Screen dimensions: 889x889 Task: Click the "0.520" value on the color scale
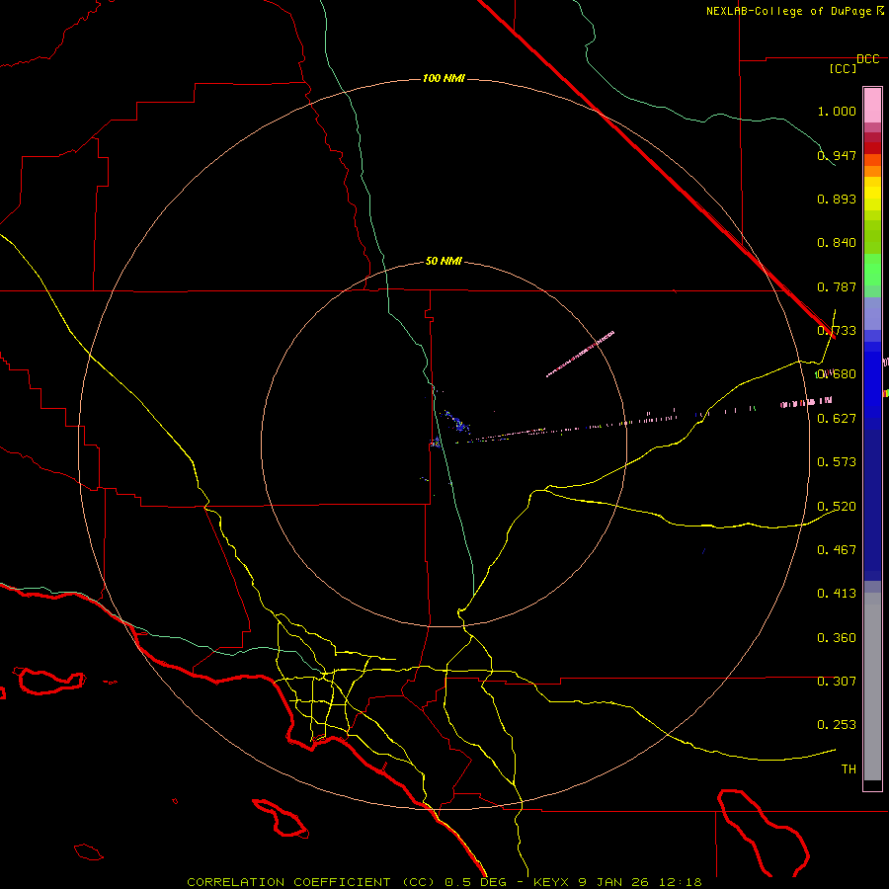[x=837, y=507]
